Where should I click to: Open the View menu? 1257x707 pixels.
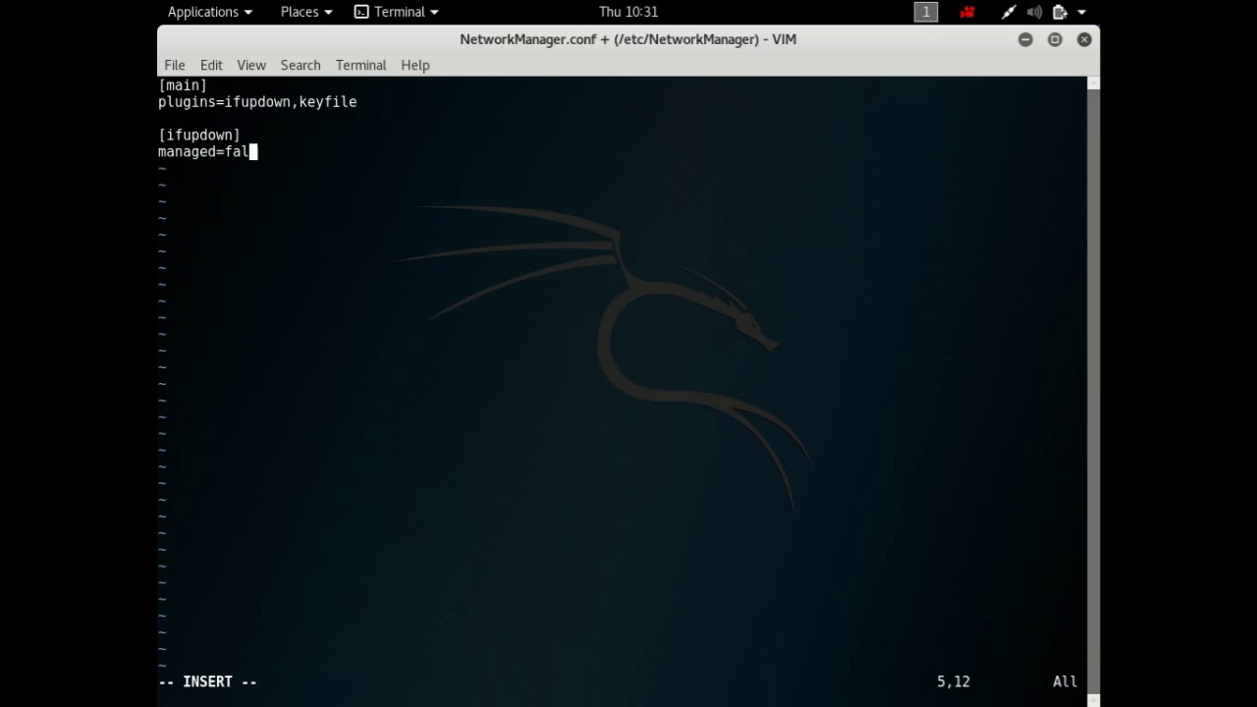click(251, 65)
